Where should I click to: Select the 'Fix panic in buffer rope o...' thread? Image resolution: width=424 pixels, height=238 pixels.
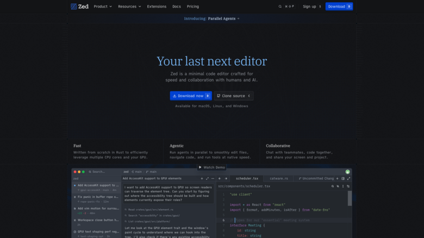(97, 199)
